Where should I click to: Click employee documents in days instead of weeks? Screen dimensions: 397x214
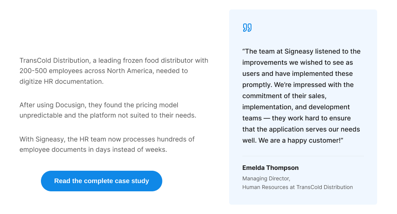tap(93, 150)
